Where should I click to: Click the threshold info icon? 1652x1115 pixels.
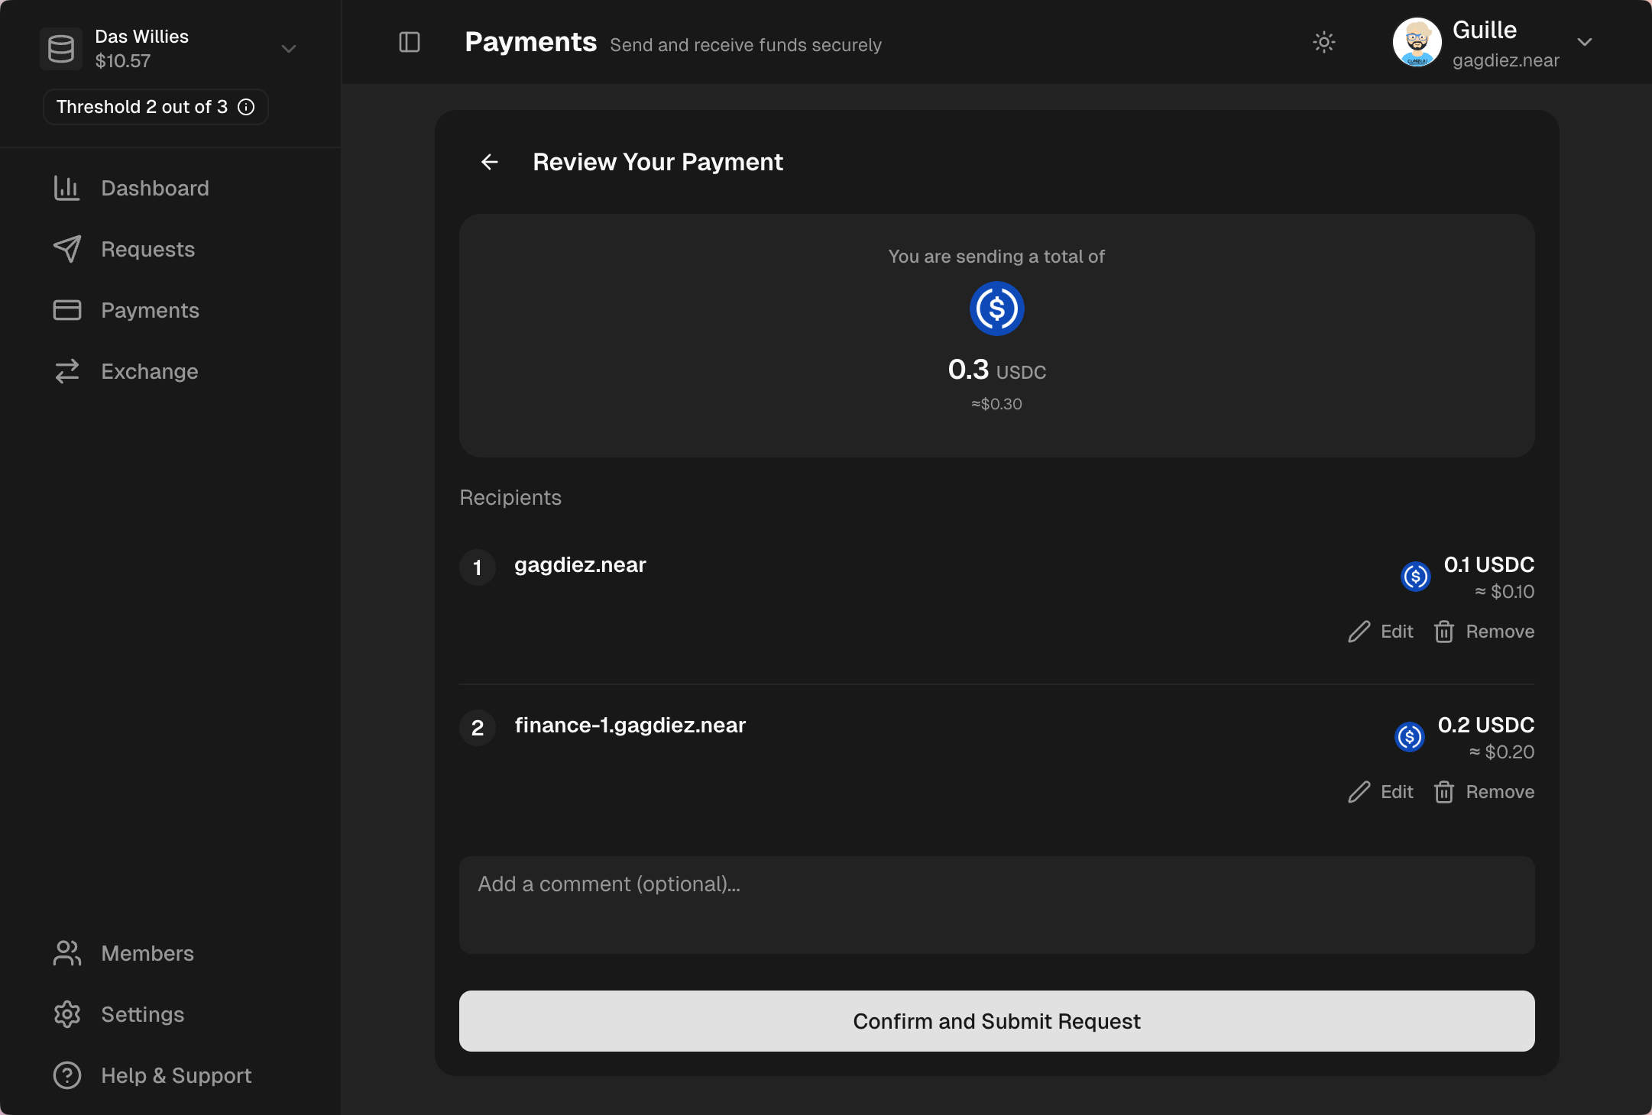[x=245, y=107]
